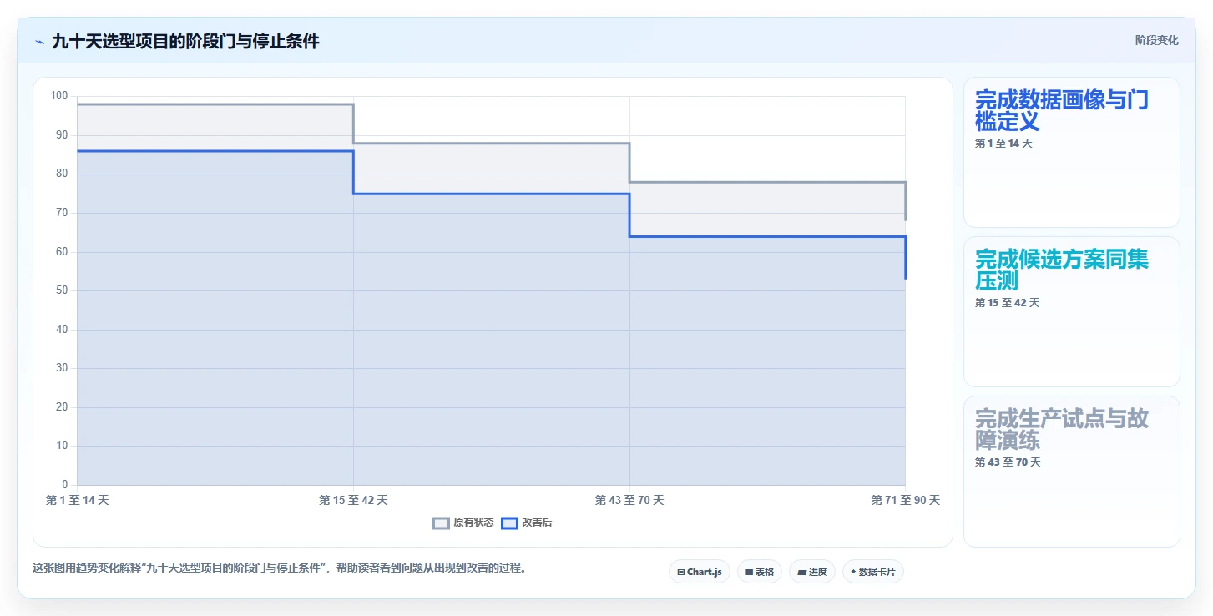Click the 表格 tag button
This screenshot has height=616, width=1213.
pos(760,572)
